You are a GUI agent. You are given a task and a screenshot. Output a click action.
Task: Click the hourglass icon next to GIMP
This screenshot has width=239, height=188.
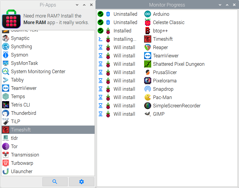[x=101, y=114]
